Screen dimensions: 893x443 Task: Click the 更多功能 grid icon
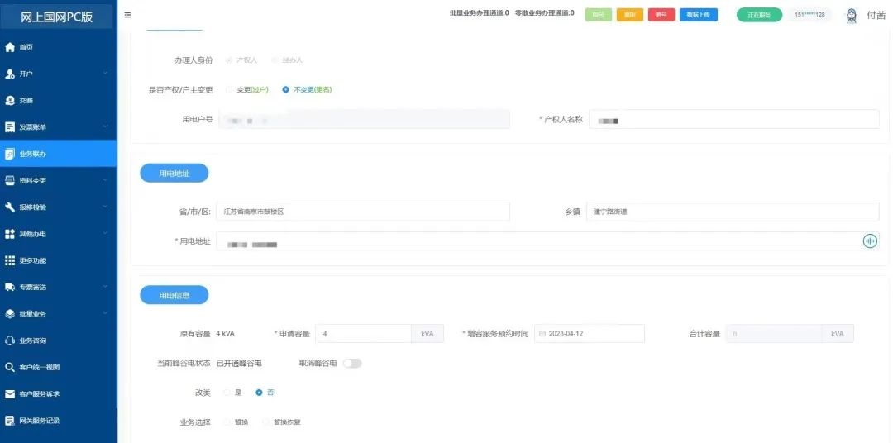tap(10, 260)
